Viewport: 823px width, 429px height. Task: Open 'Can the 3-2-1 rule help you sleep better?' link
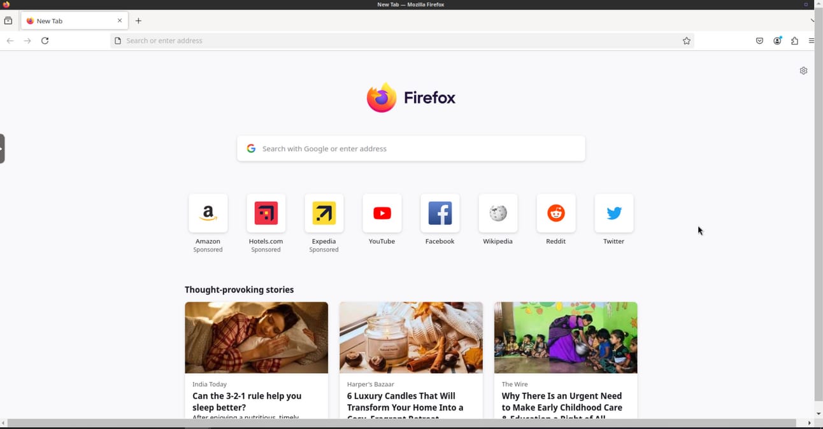point(247,402)
